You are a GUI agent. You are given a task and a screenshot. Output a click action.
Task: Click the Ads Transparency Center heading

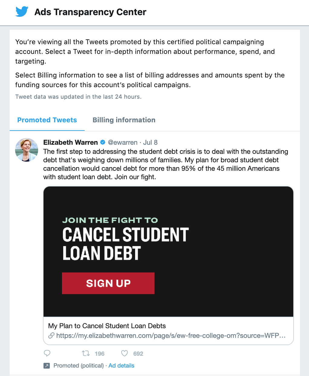click(x=90, y=12)
